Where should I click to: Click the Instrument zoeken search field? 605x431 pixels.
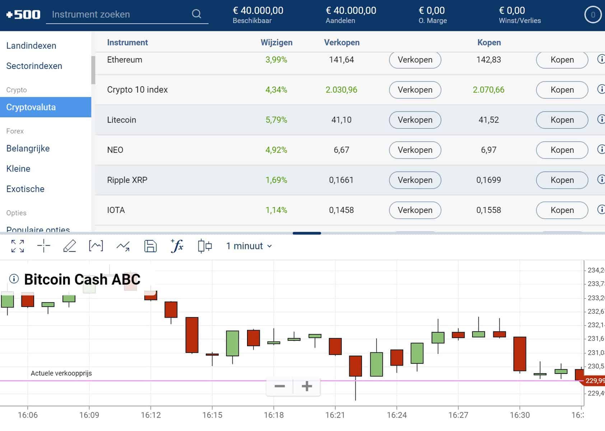click(x=118, y=14)
